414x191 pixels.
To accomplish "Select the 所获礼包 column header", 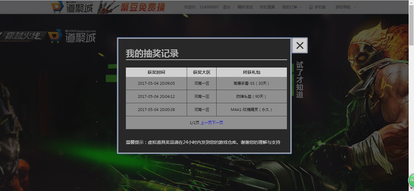I will click(252, 72).
